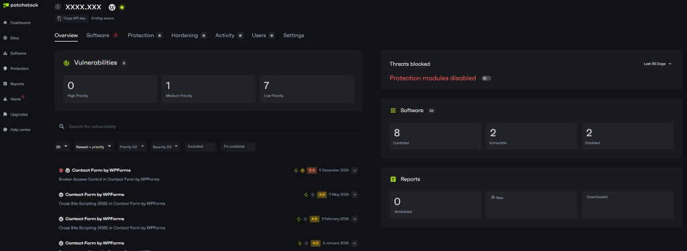Click the Copy API key icon
Screen dimensions: 687x251
(x=60, y=18)
